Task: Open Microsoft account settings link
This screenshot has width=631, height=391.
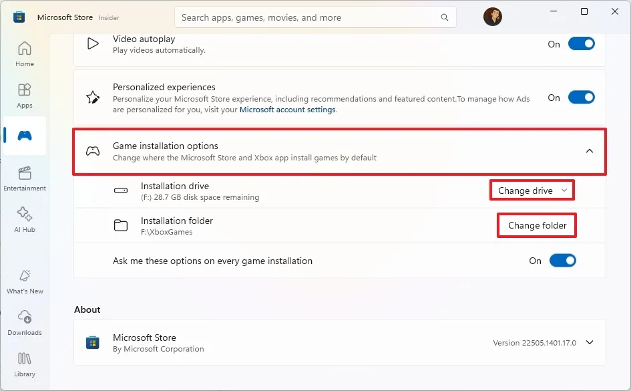Action: [x=287, y=110]
